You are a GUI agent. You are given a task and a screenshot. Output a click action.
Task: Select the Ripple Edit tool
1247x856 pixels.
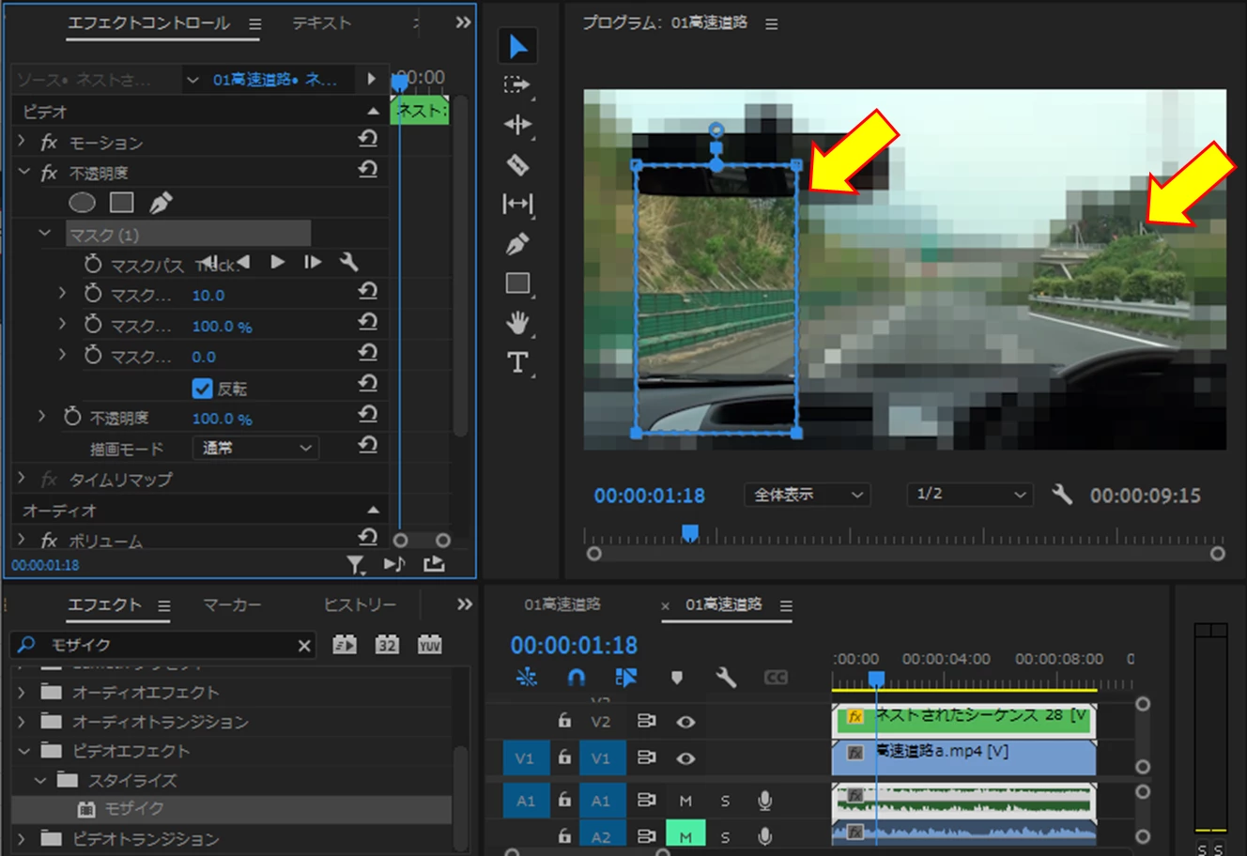[x=517, y=125]
